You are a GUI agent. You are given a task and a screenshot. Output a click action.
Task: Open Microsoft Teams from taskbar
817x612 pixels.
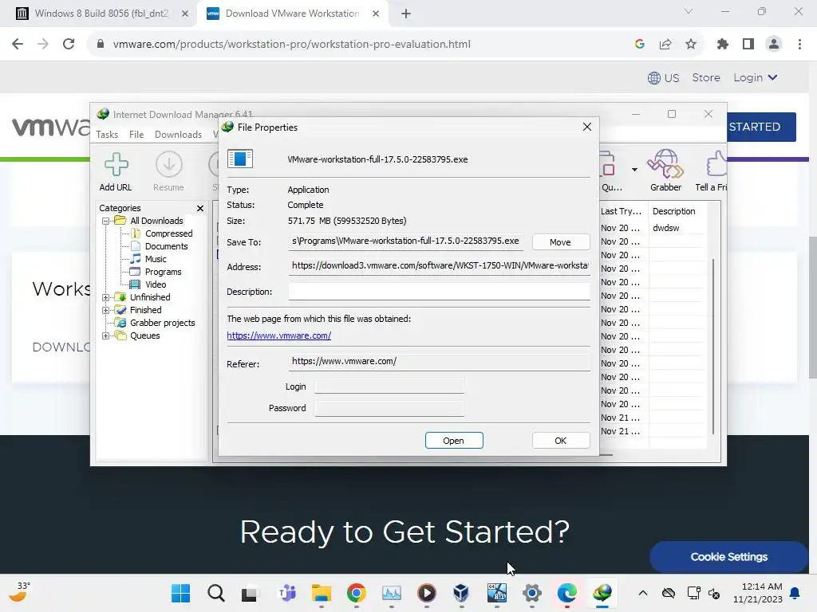point(286,593)
